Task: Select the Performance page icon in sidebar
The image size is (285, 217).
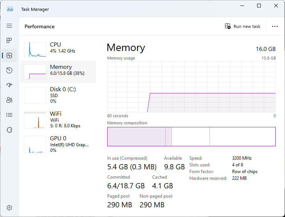Action: [9, 55]
